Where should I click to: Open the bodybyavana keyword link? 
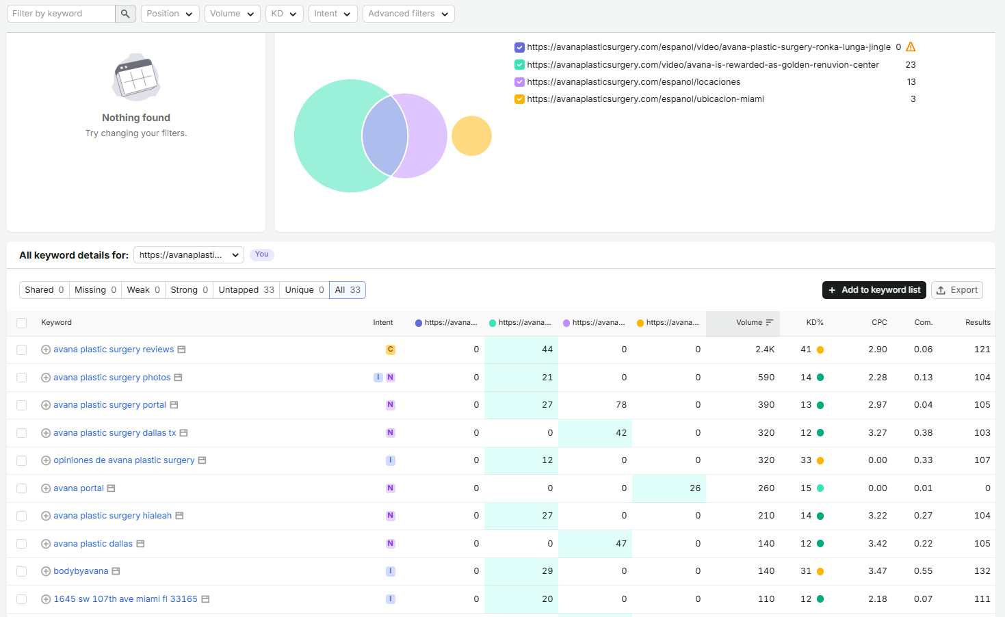pos(81,571)
